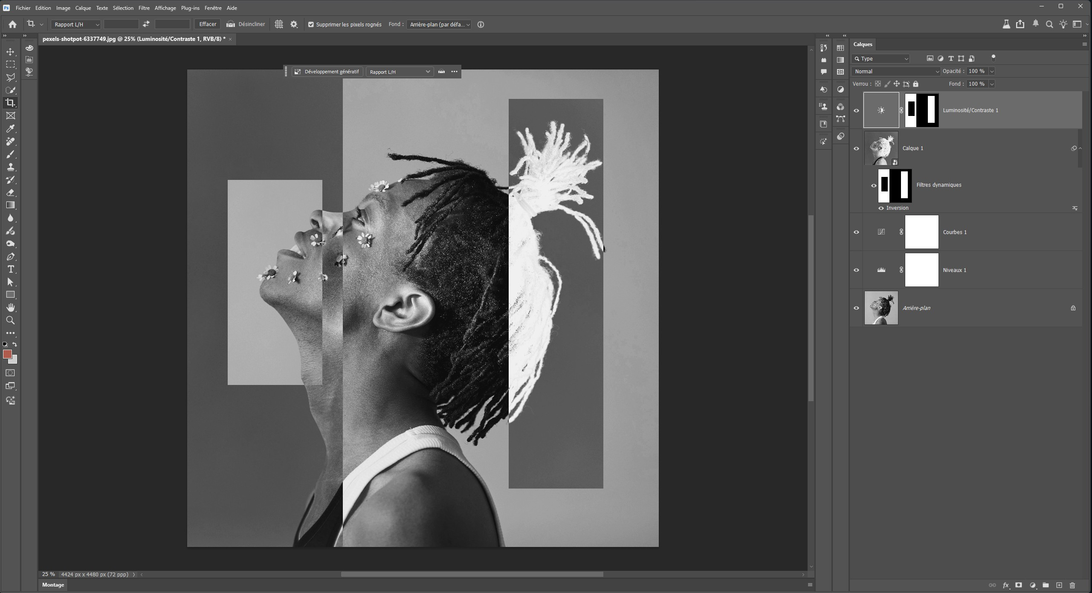Select the Pen tool
This screenshot has width=1092, height=593.
click(x=10, y=257)
